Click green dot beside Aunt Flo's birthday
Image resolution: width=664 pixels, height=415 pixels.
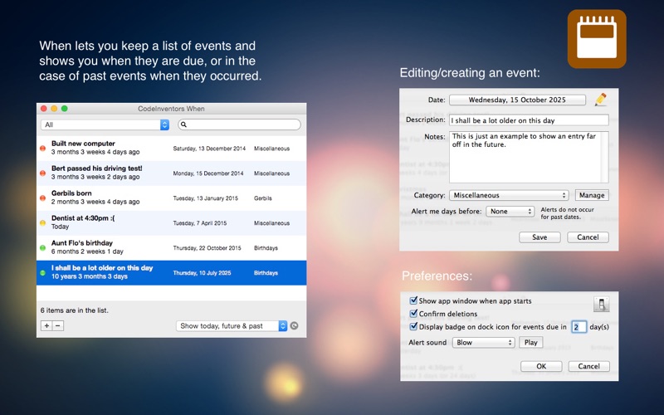coord(43,247)
